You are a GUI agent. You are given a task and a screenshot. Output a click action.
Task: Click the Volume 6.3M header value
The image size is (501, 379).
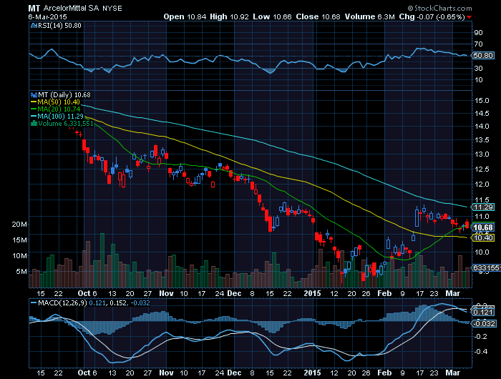370,16
